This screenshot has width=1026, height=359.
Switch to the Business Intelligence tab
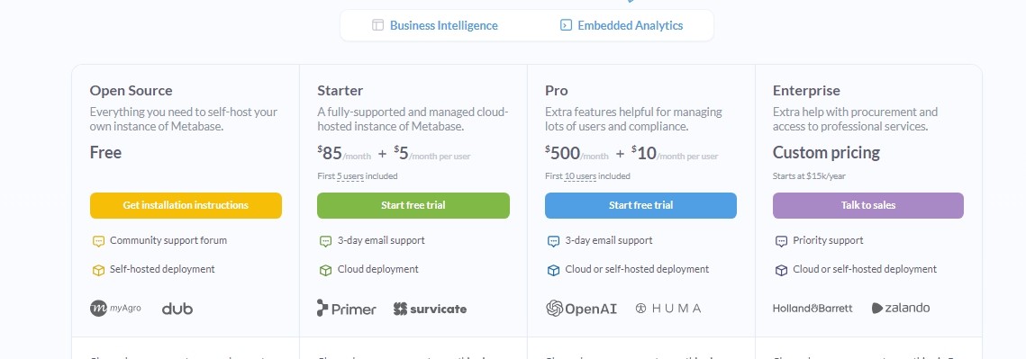coord(435,25)
